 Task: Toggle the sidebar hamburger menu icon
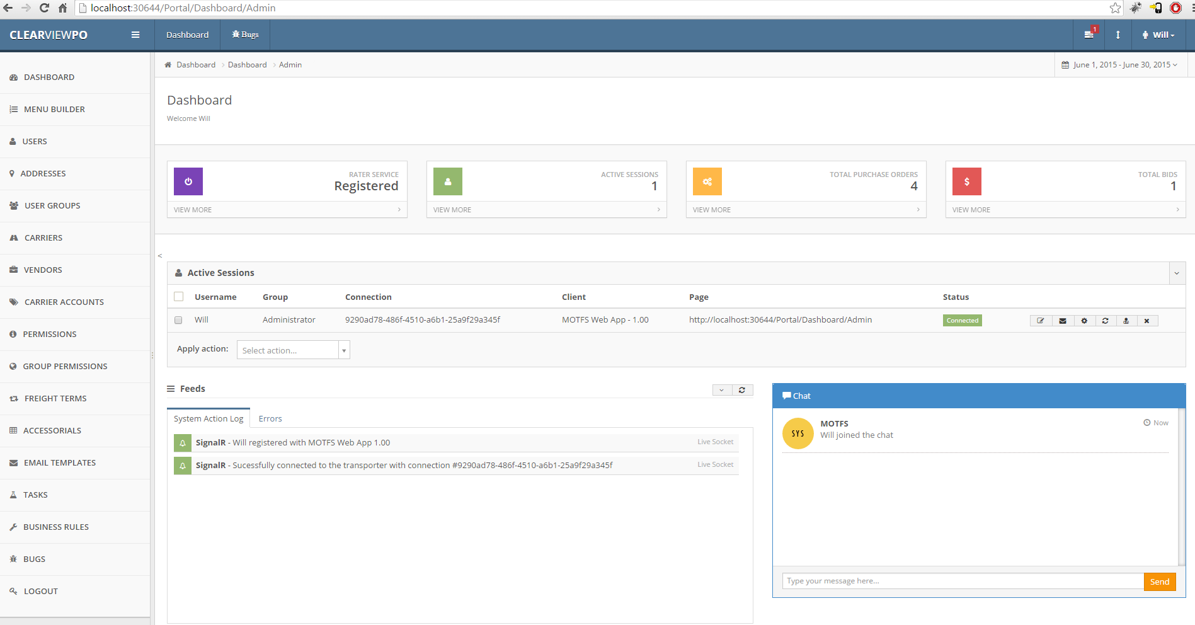pyautogui.click(x=135, y=35)
